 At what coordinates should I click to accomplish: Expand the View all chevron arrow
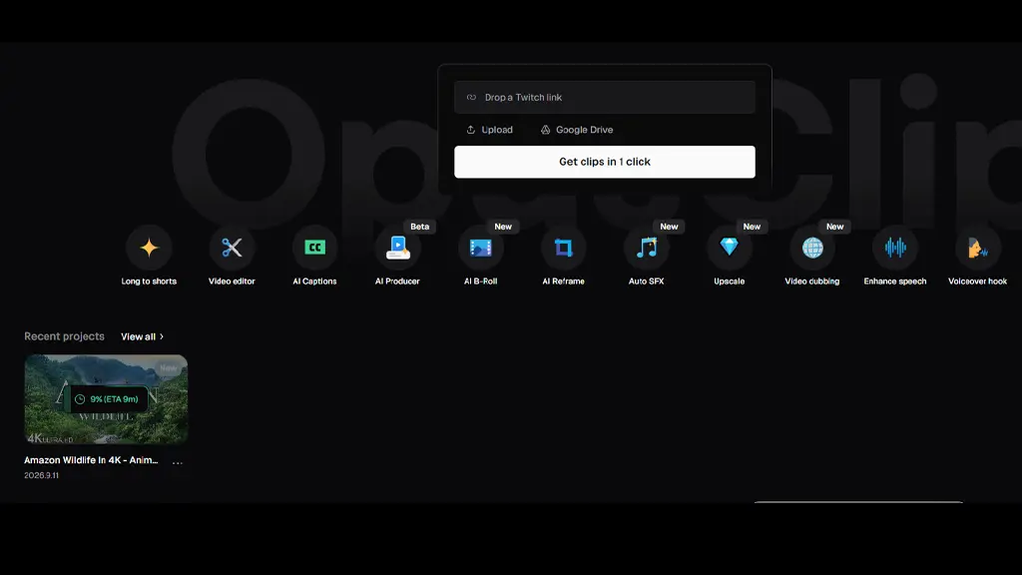click(x=162, y=336)
